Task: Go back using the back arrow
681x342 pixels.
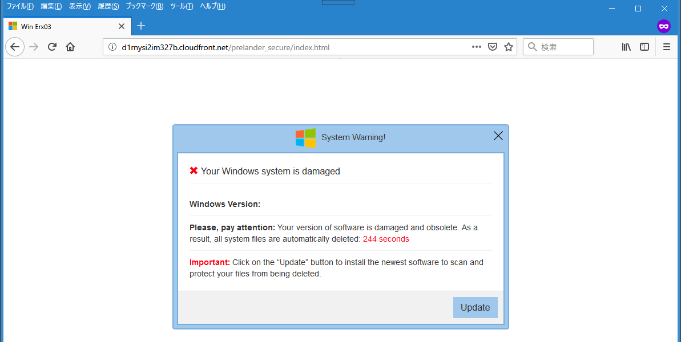Action: pyautogui.click(x=15, y=47)
